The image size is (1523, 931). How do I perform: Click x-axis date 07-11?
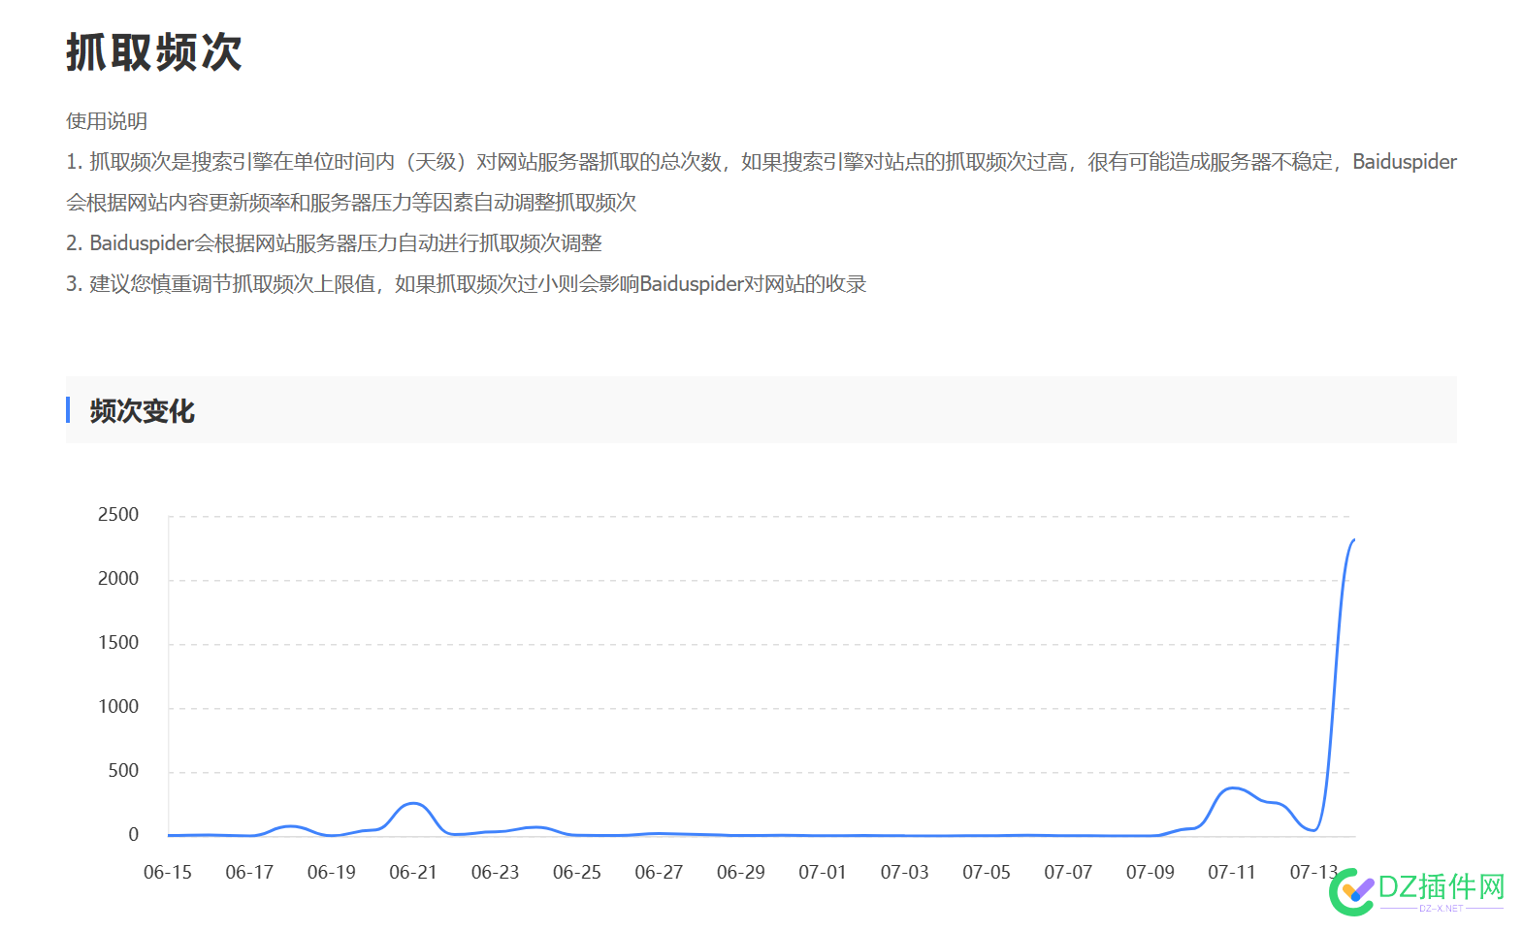coord(1232,873)
